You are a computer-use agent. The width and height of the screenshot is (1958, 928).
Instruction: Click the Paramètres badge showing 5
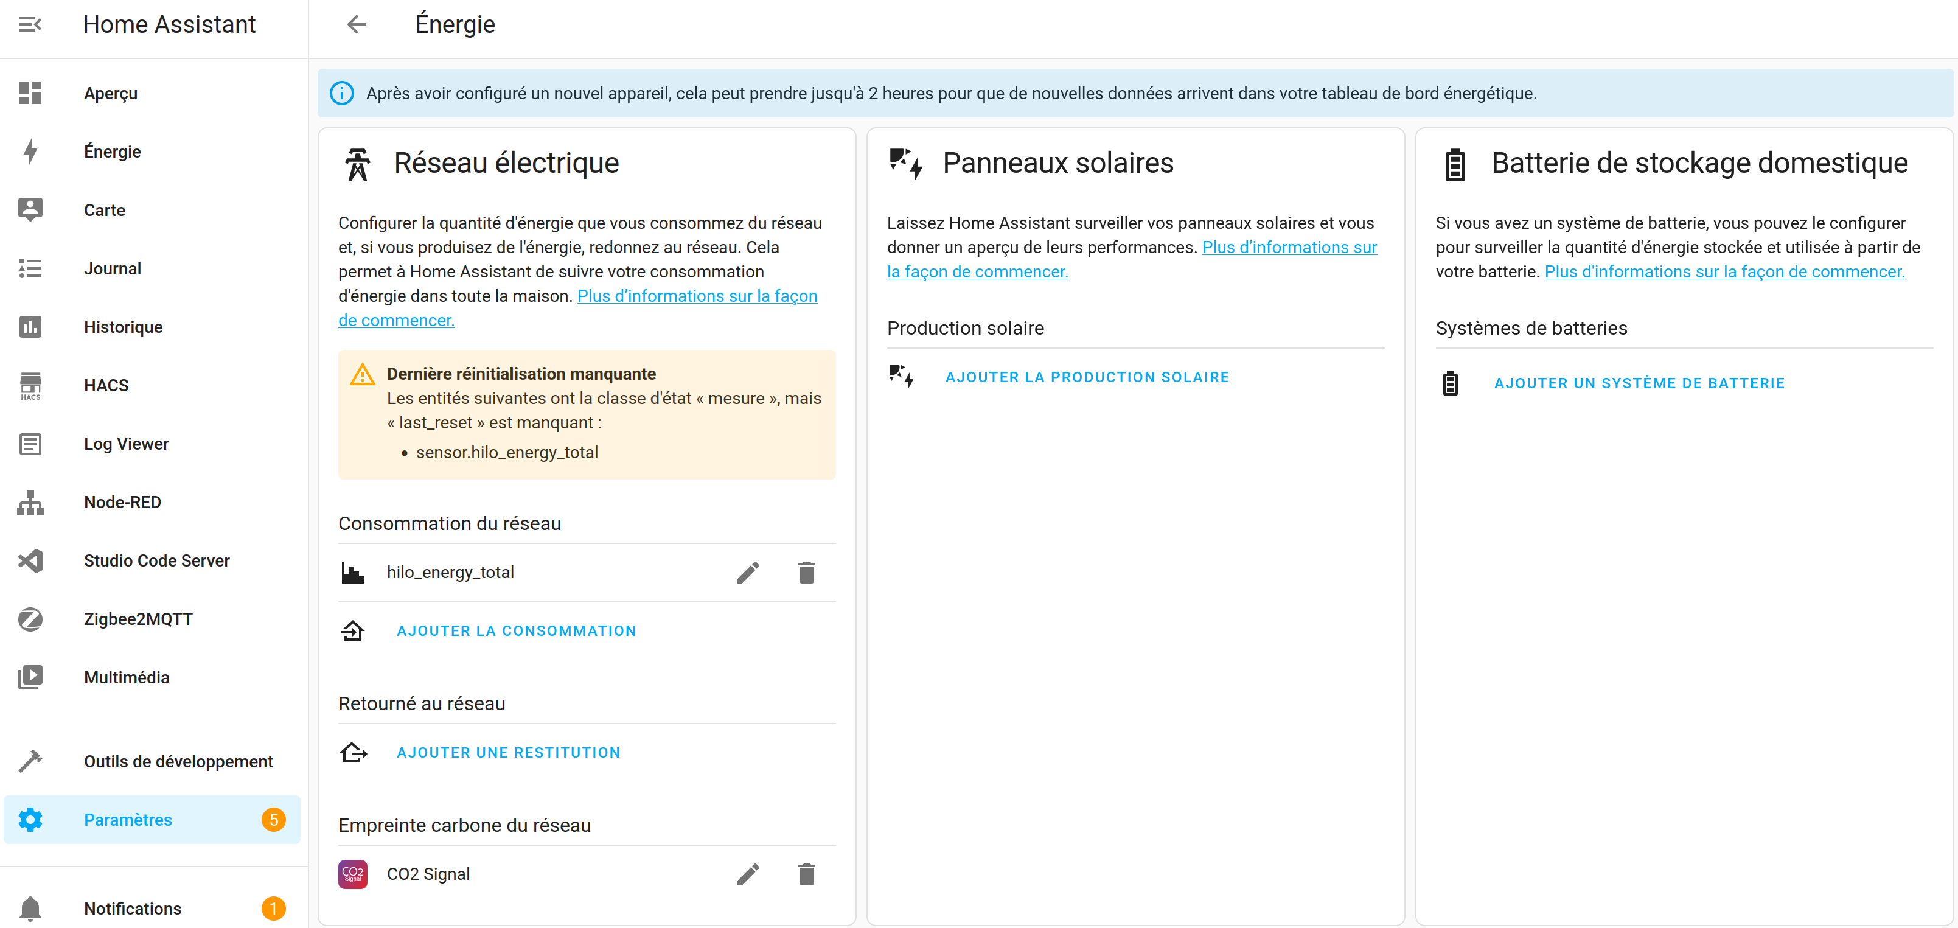click(x=274, y=819)
